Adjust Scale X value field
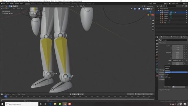Screen dimensions: 188x106 coord(178,63)
